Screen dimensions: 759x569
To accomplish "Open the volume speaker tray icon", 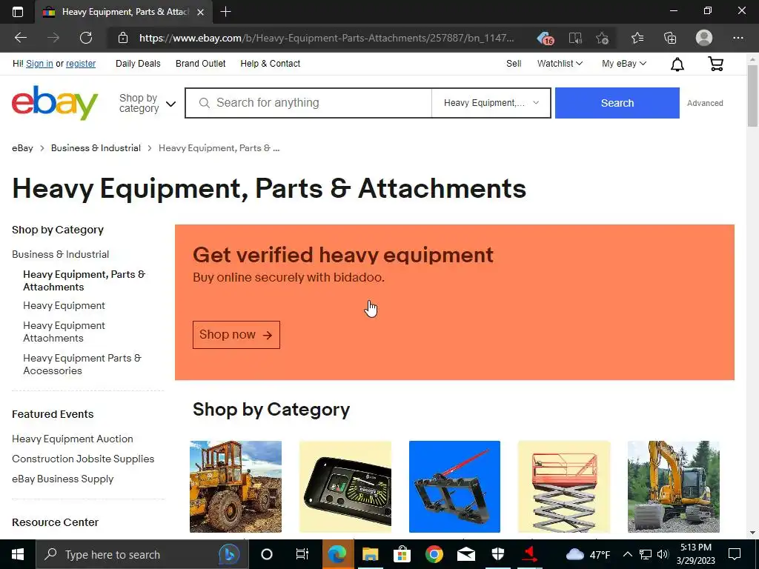I will [x=663, y=554].
